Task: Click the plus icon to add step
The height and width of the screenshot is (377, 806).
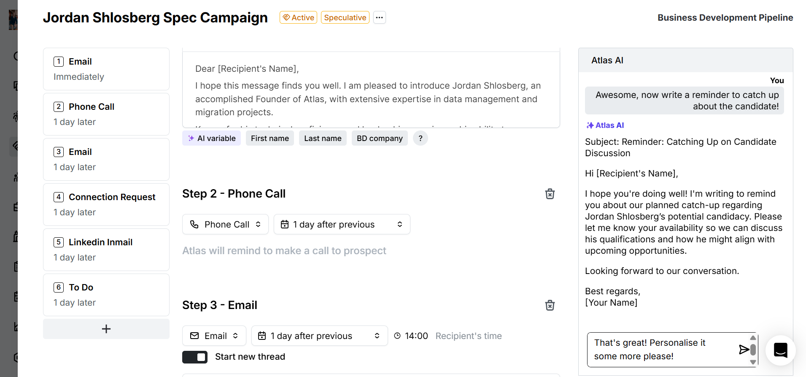Action: click(106, 329)
